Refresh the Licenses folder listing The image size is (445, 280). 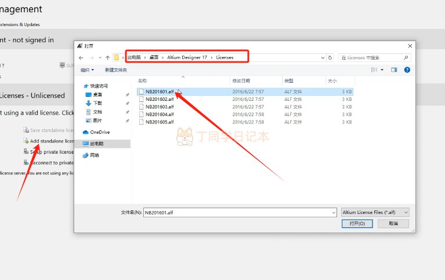[x=330, y=57]
